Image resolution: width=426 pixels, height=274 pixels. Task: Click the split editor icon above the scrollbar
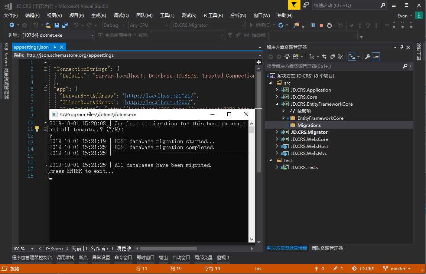click(x=258, y=62)
